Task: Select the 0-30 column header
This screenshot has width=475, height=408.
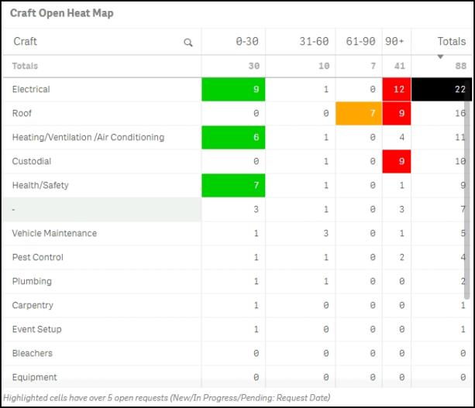Action: tap(247, 41)
